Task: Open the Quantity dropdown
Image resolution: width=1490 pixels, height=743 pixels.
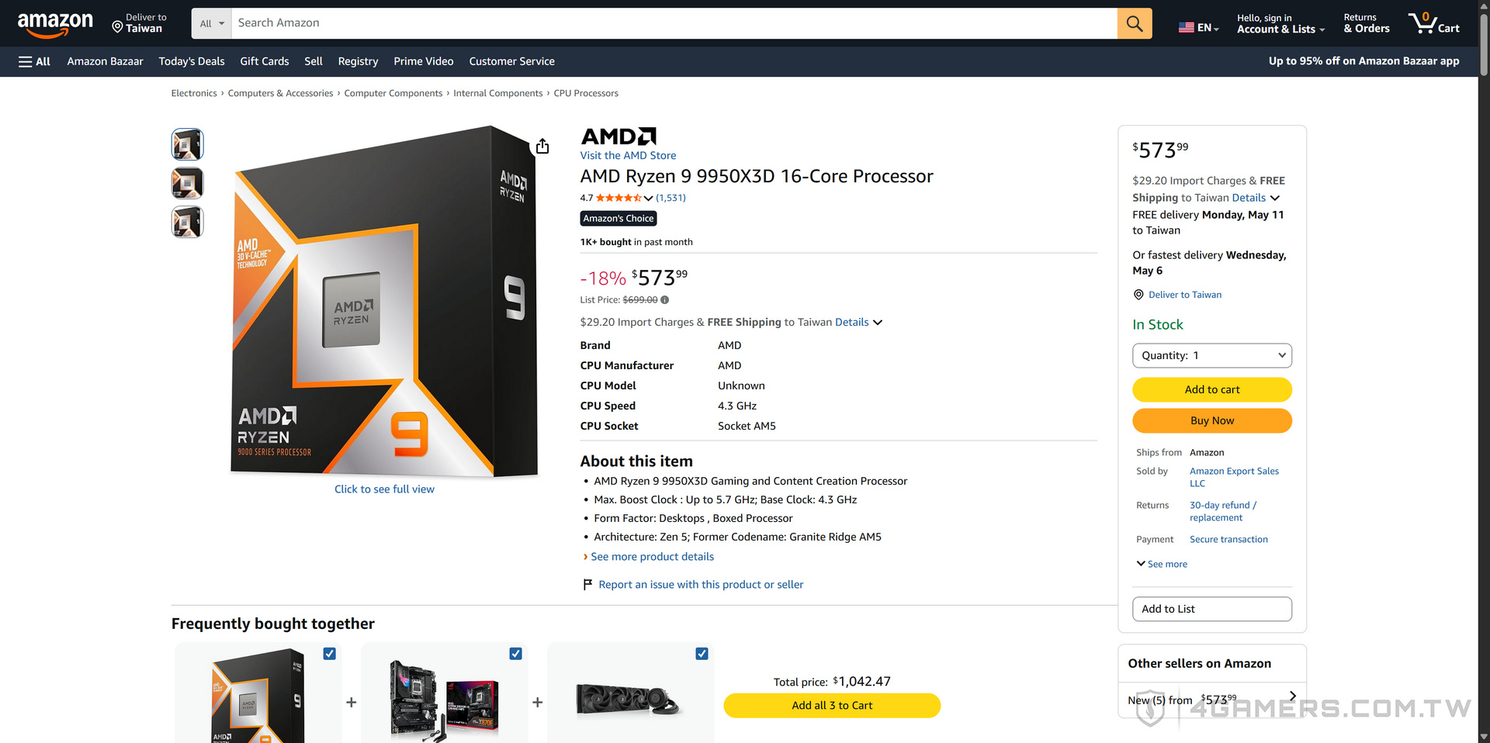Action: click(x=1211, y=355)
